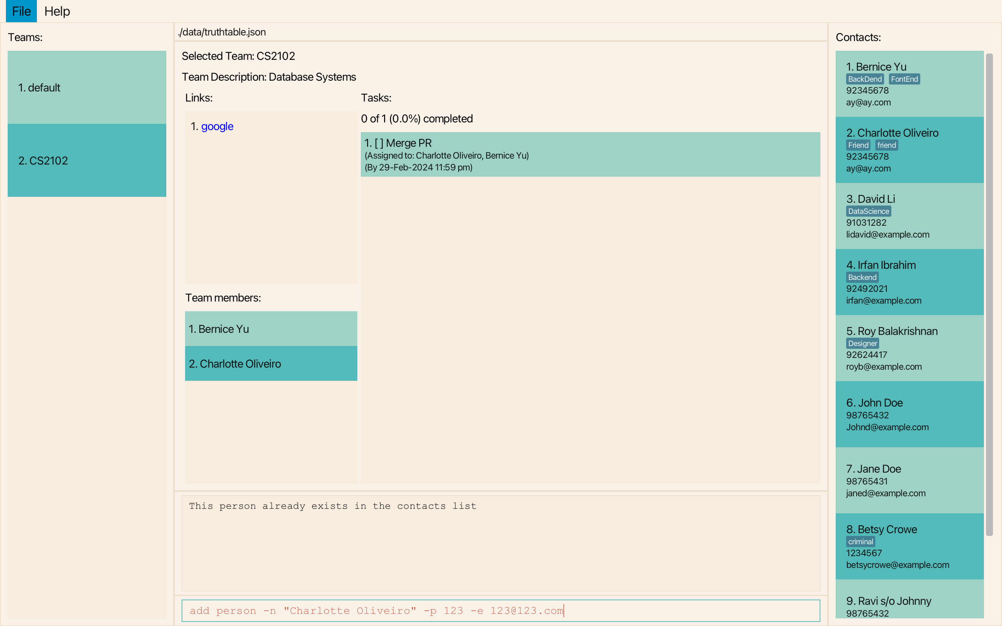Click the Merge PR task item
Image resolution: width=1002 pixels, height=626 pixels.
click(x=590, y=154)
